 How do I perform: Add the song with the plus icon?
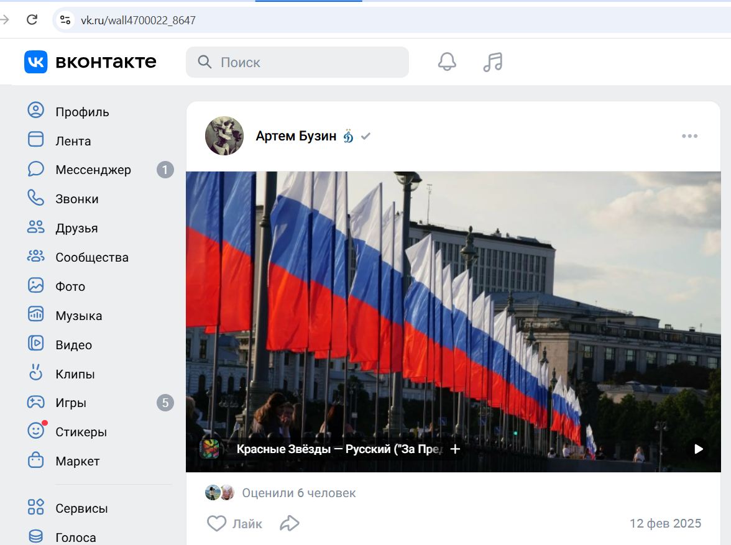click(456, 449)
